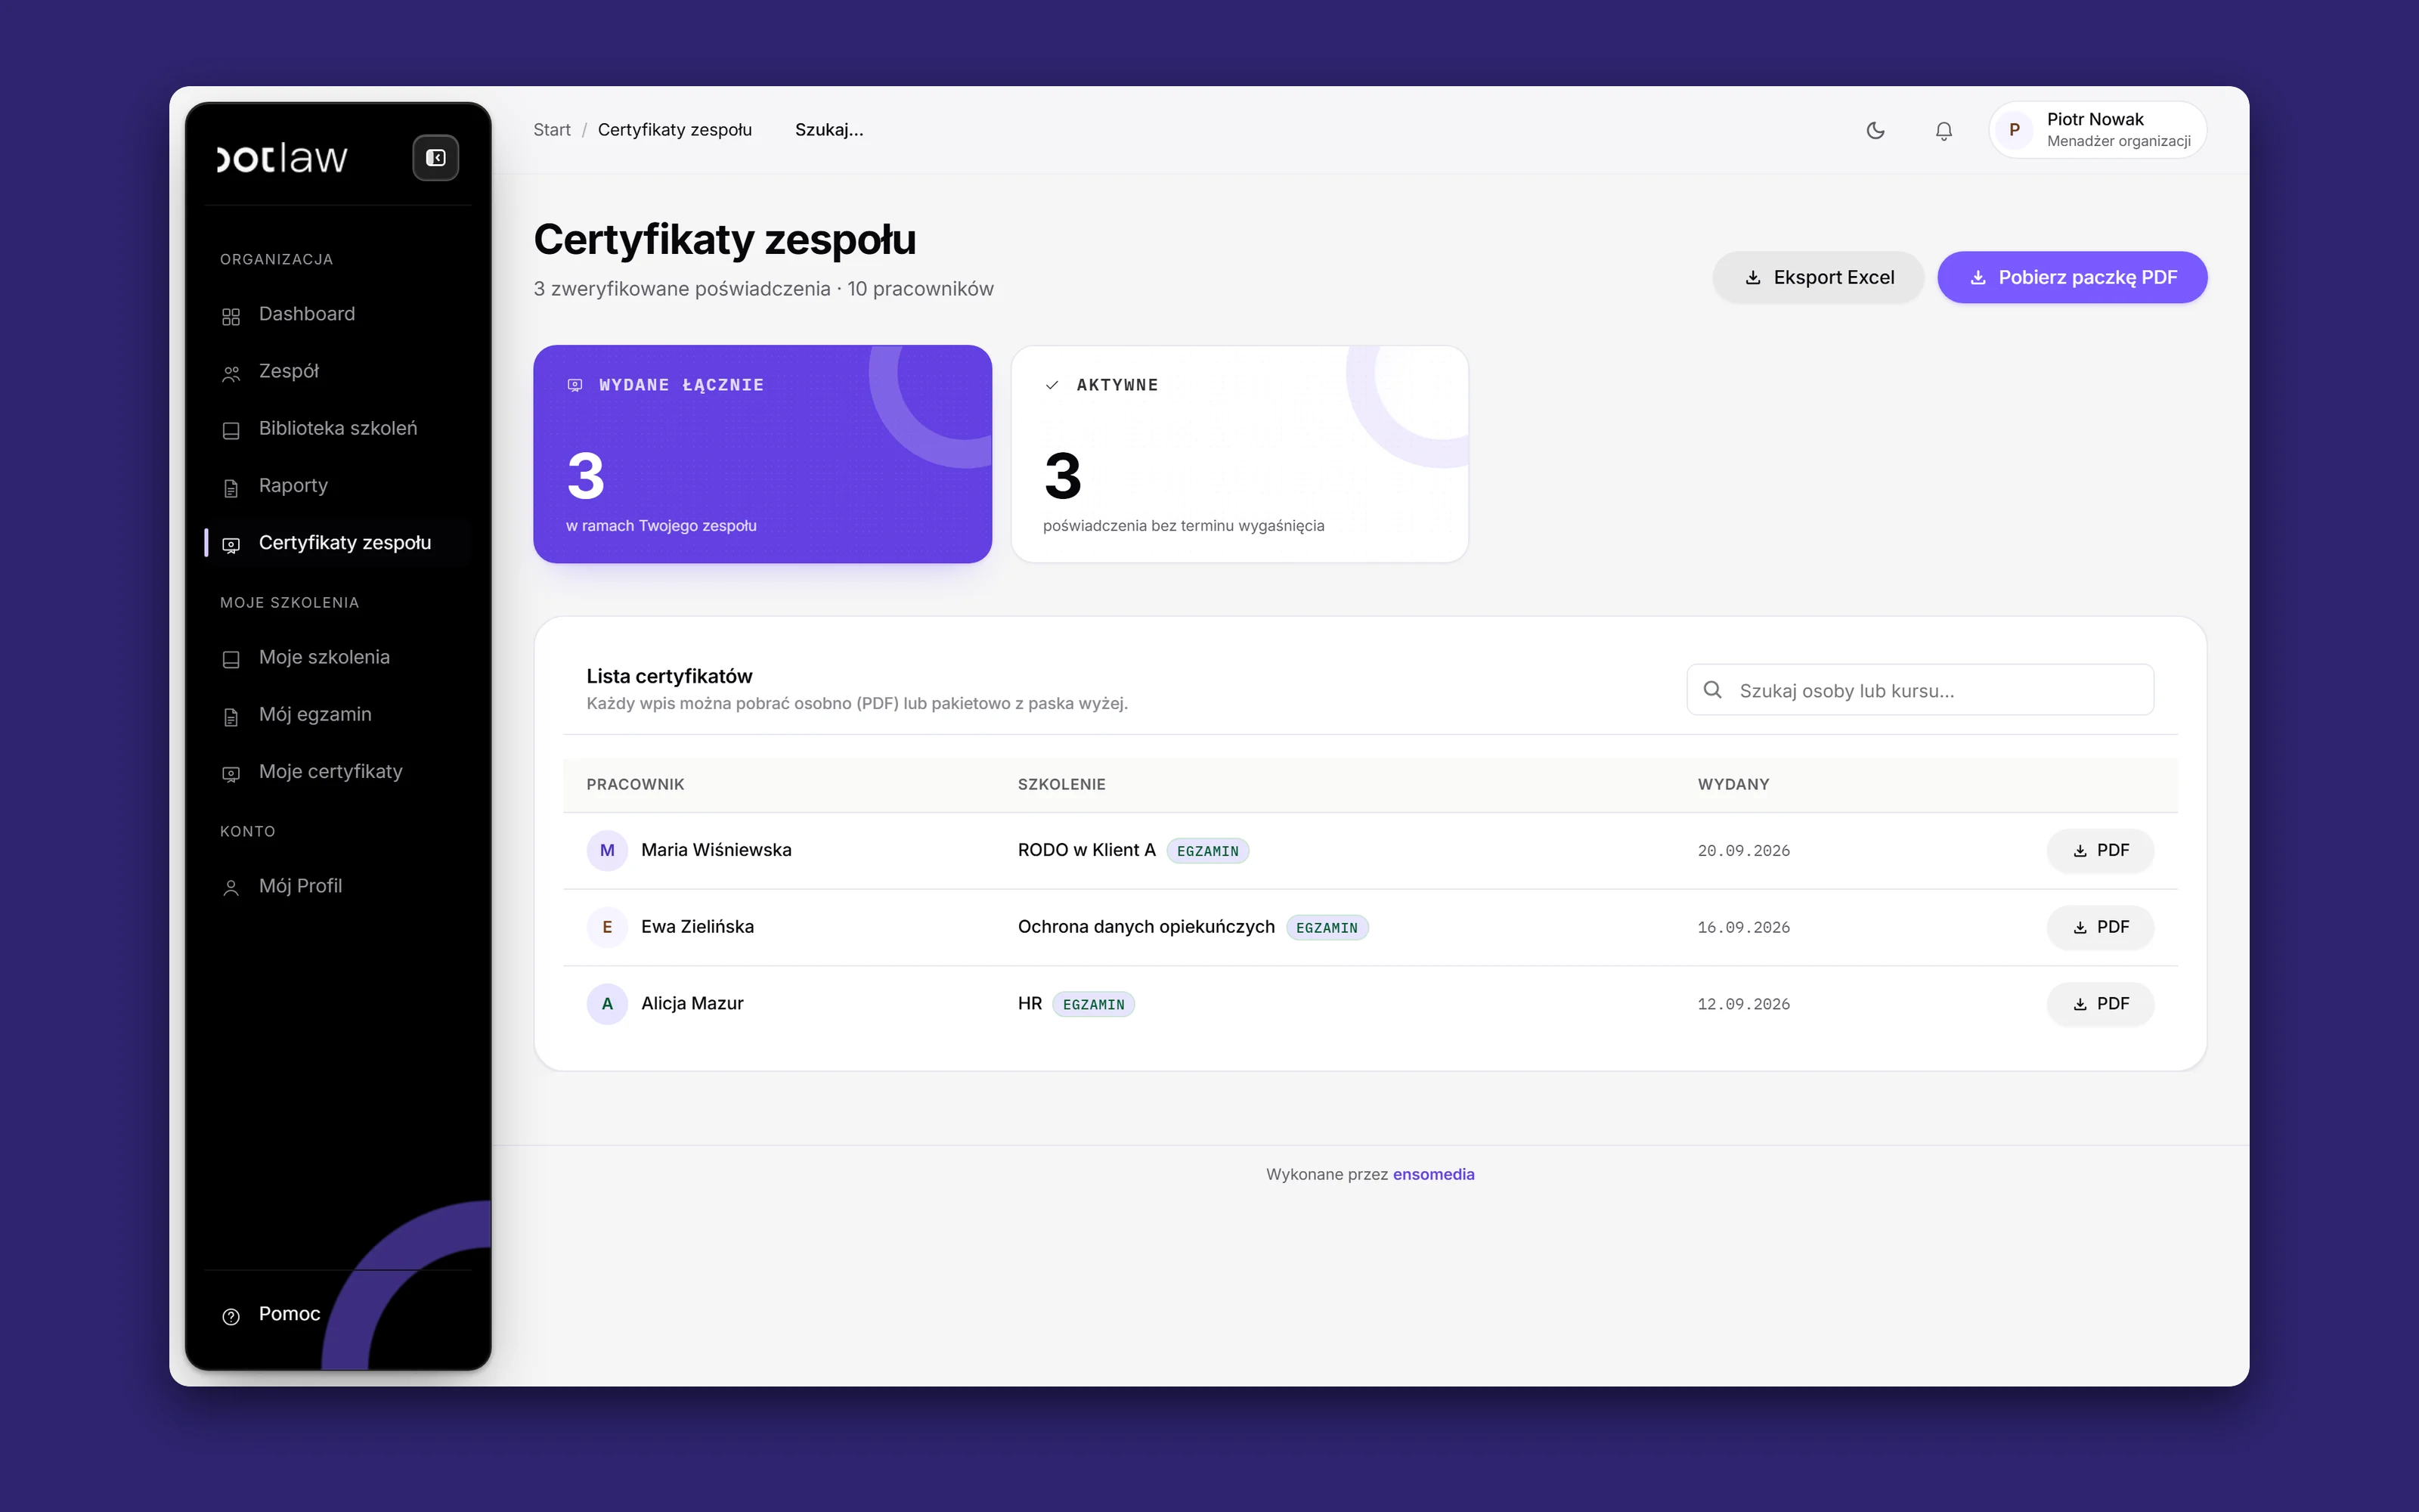Click the Eksport Excel button

point(1818,277)
